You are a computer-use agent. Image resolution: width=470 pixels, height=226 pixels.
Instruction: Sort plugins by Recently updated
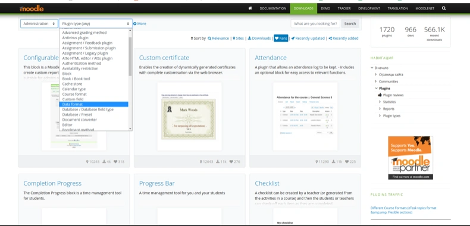point(308,39)
